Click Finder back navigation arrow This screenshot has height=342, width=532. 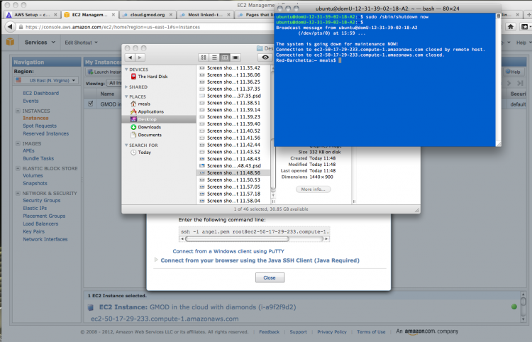(130, 57)
